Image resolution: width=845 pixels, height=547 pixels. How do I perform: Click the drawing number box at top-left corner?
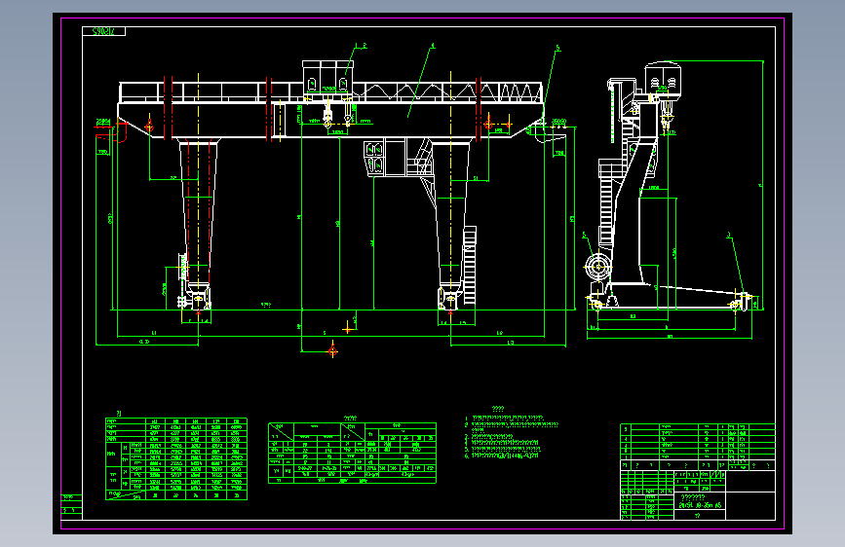[x=103, y=31]
